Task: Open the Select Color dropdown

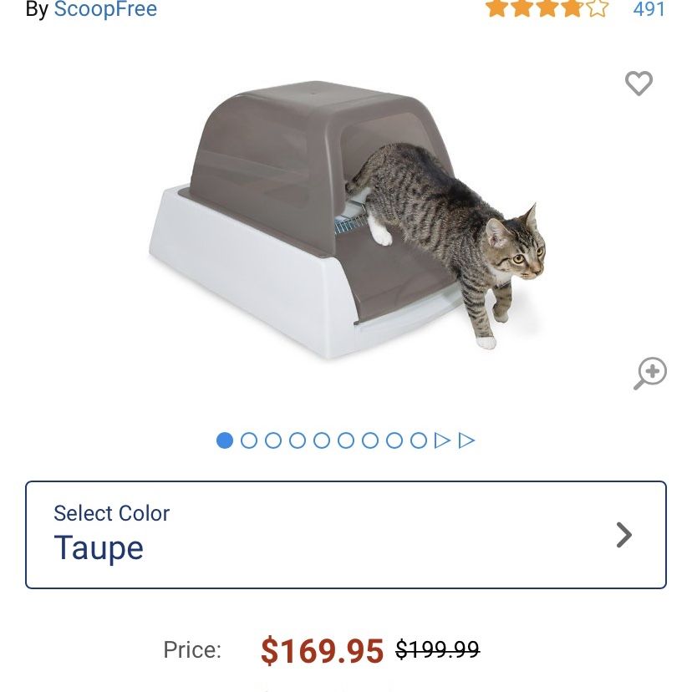Action: 346,534
